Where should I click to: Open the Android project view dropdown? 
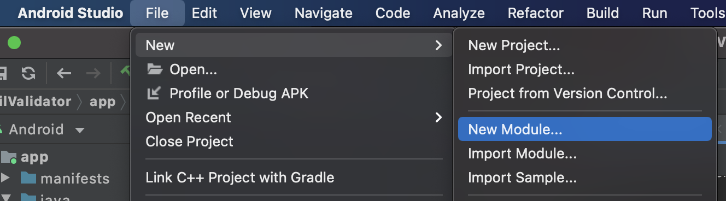click(x=80, y=130)
